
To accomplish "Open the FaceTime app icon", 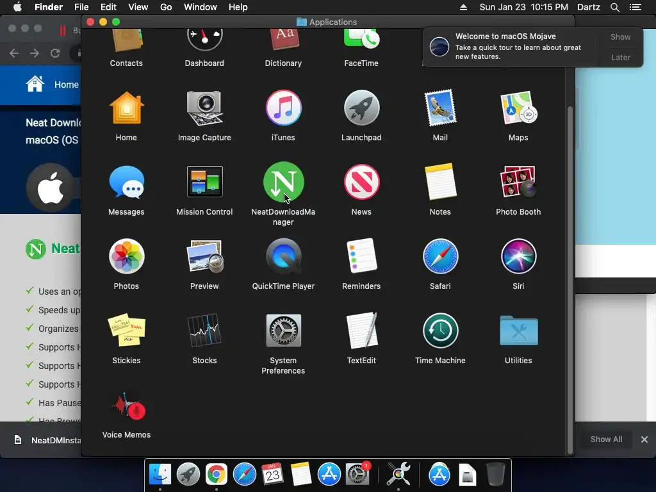I will pyautogui.click(x=361, y=40).
